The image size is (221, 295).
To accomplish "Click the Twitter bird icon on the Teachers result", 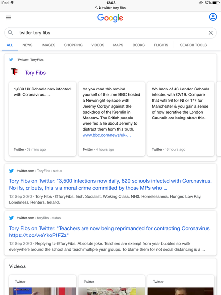I will 11,218.
